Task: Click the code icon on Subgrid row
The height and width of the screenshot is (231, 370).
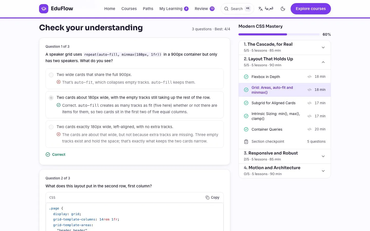Action: pos(310,103)
